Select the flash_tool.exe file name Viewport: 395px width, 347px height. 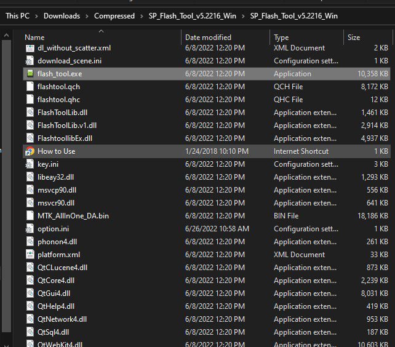tap(60, 74)
